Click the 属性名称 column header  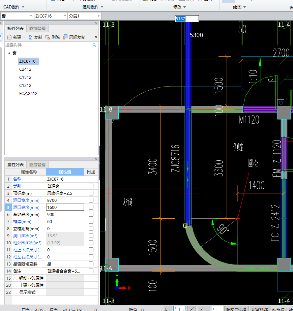(29, 172)
